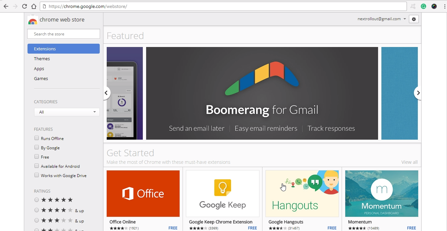Click the View all link

409,162
